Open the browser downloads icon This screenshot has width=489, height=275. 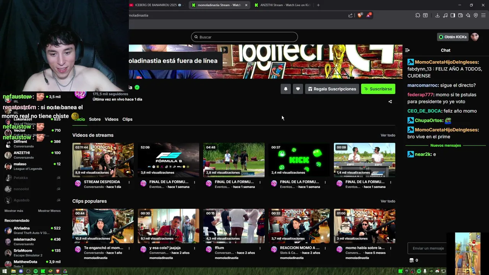click(437, 15)
